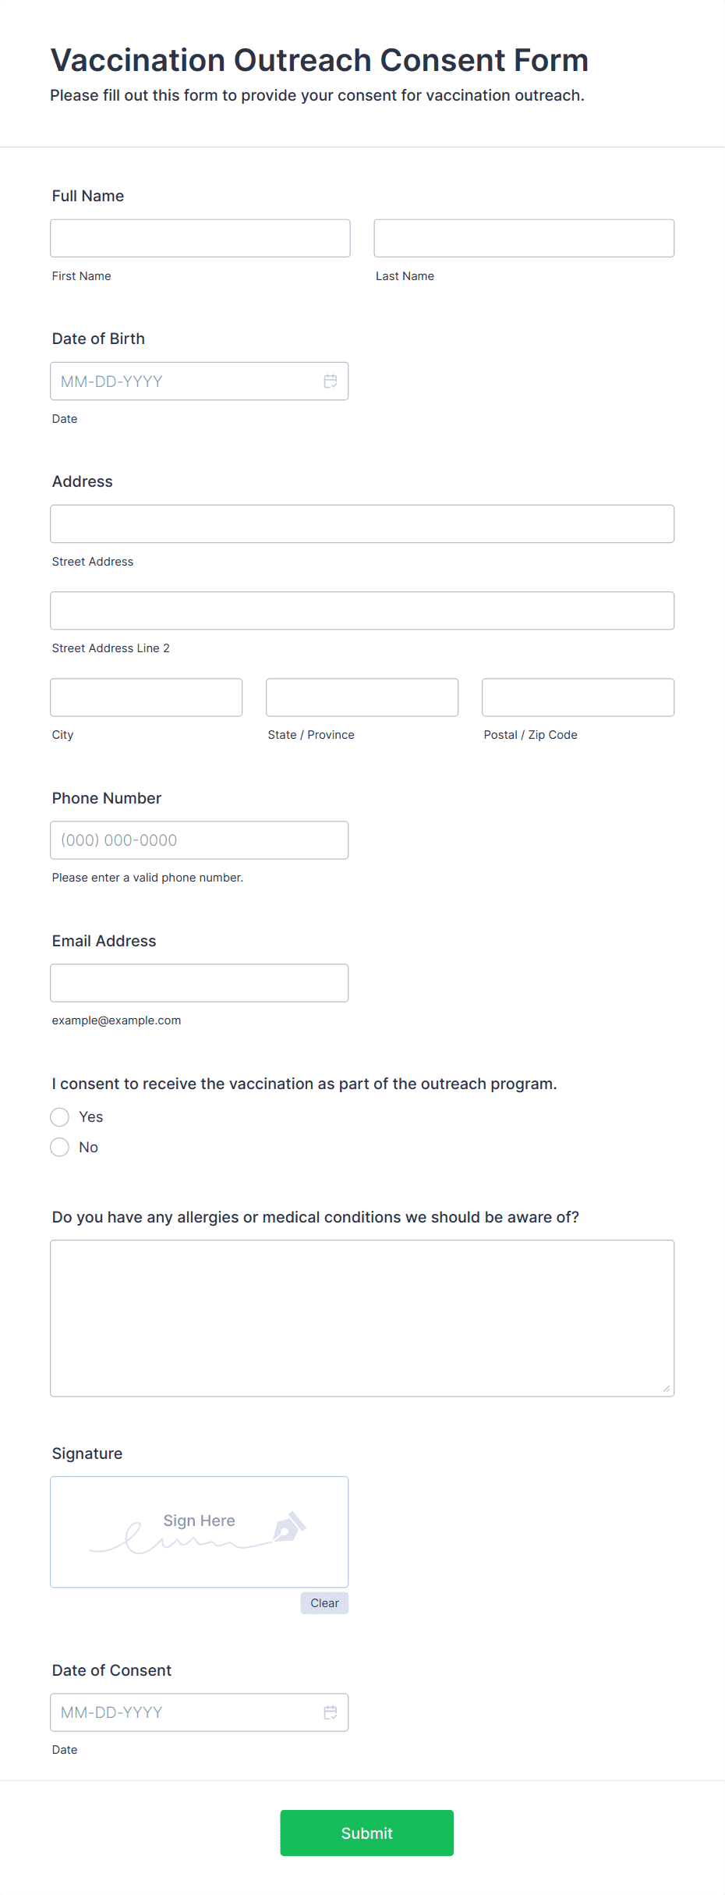The image size is (725, 1895).
Task: Click the State / Province field
Action: (x=362, y=697)
